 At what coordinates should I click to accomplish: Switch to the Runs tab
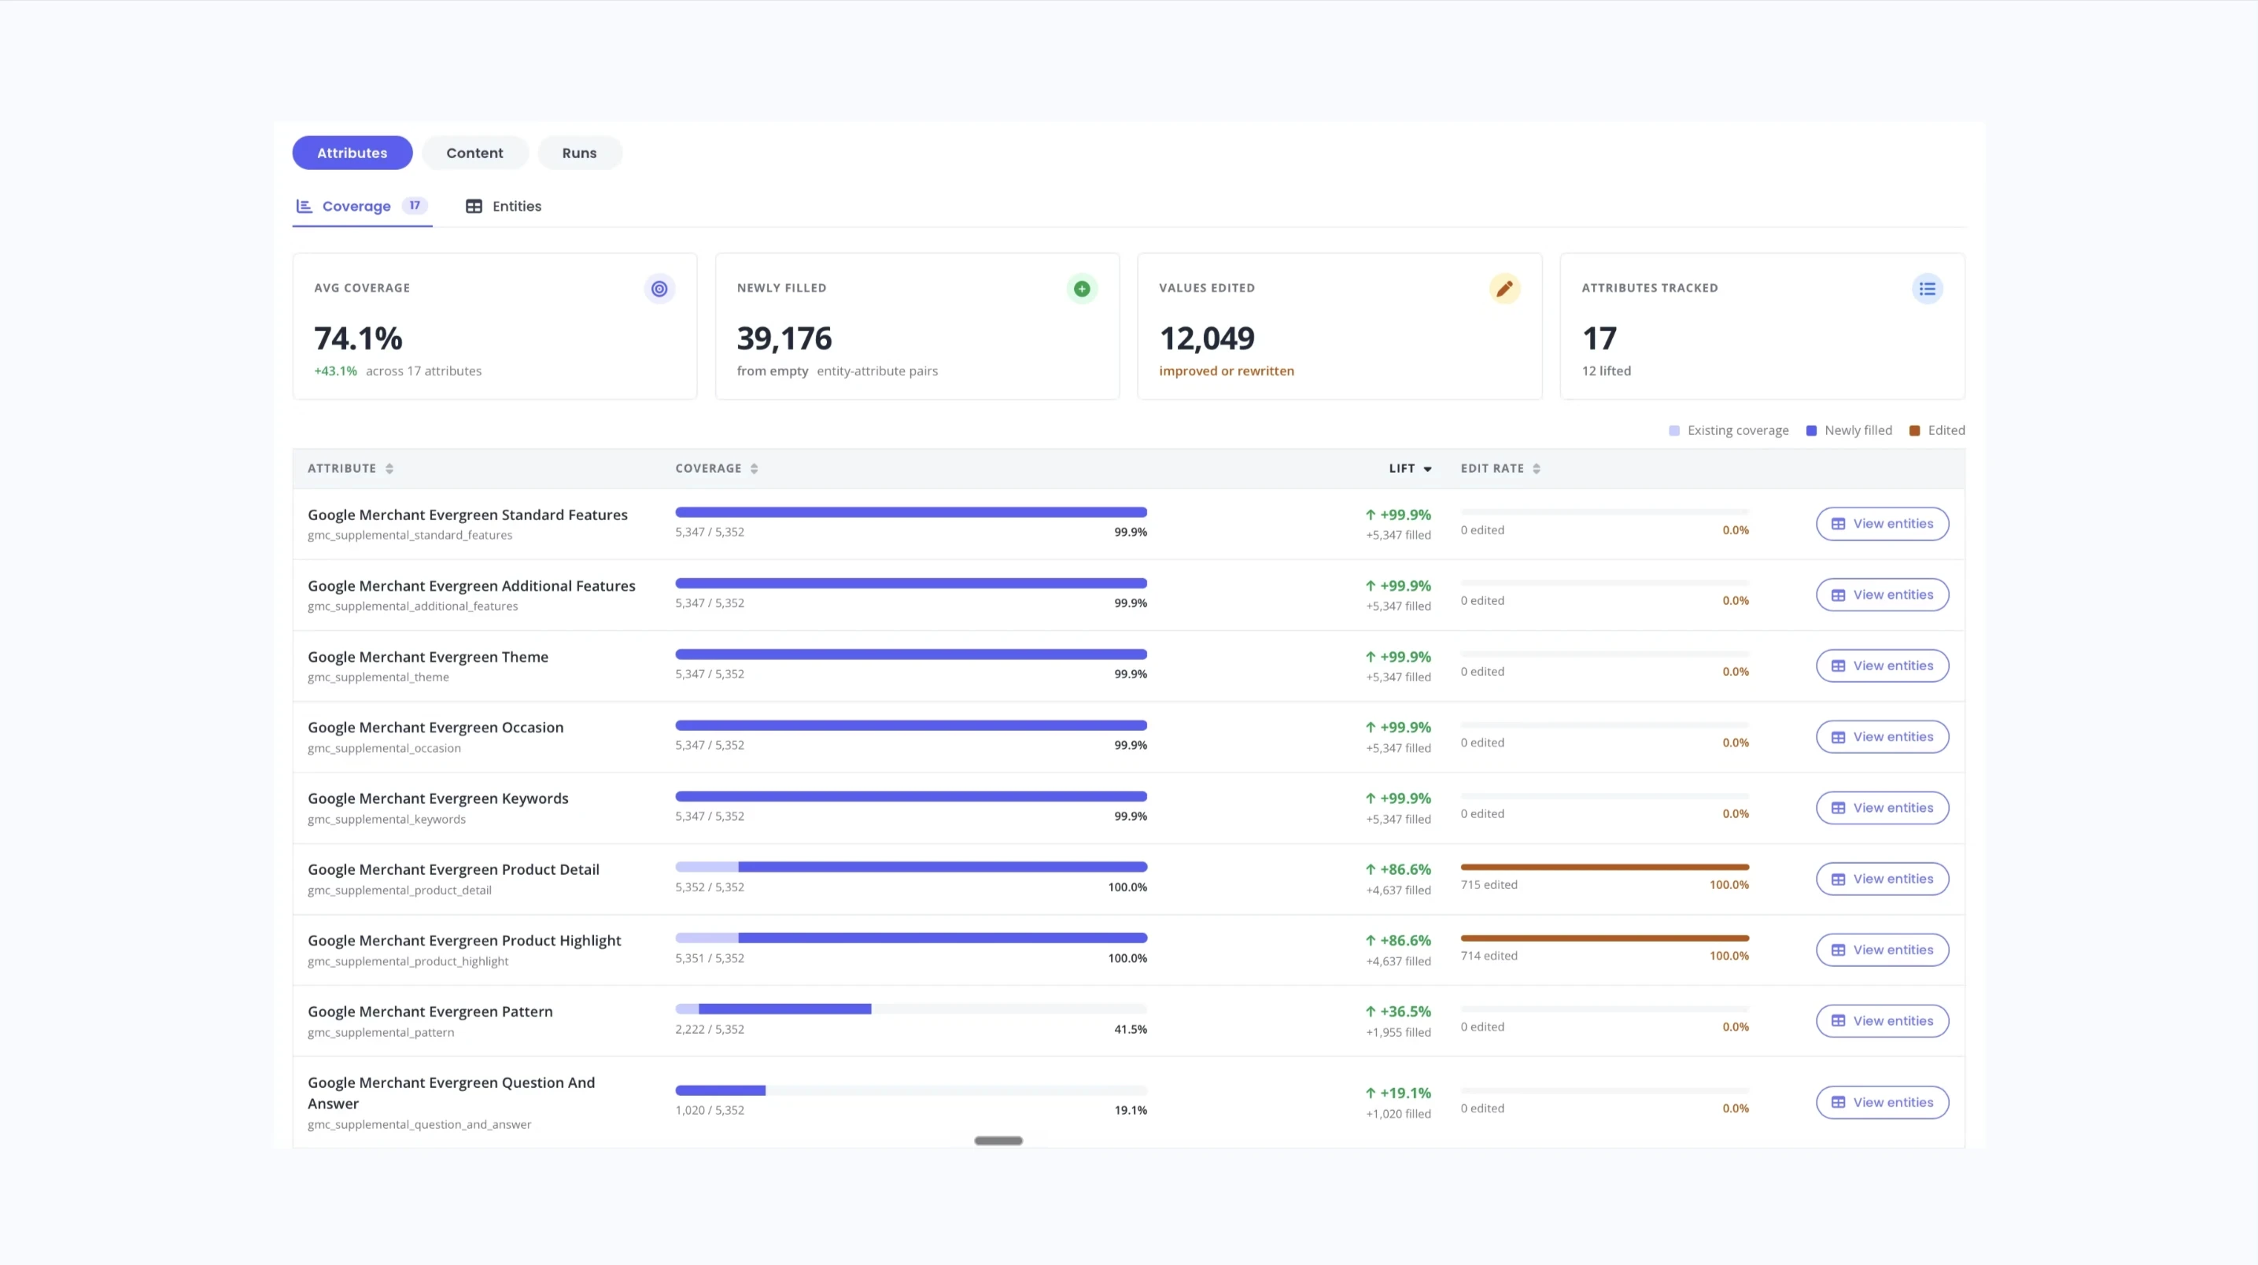click(579, 153)
